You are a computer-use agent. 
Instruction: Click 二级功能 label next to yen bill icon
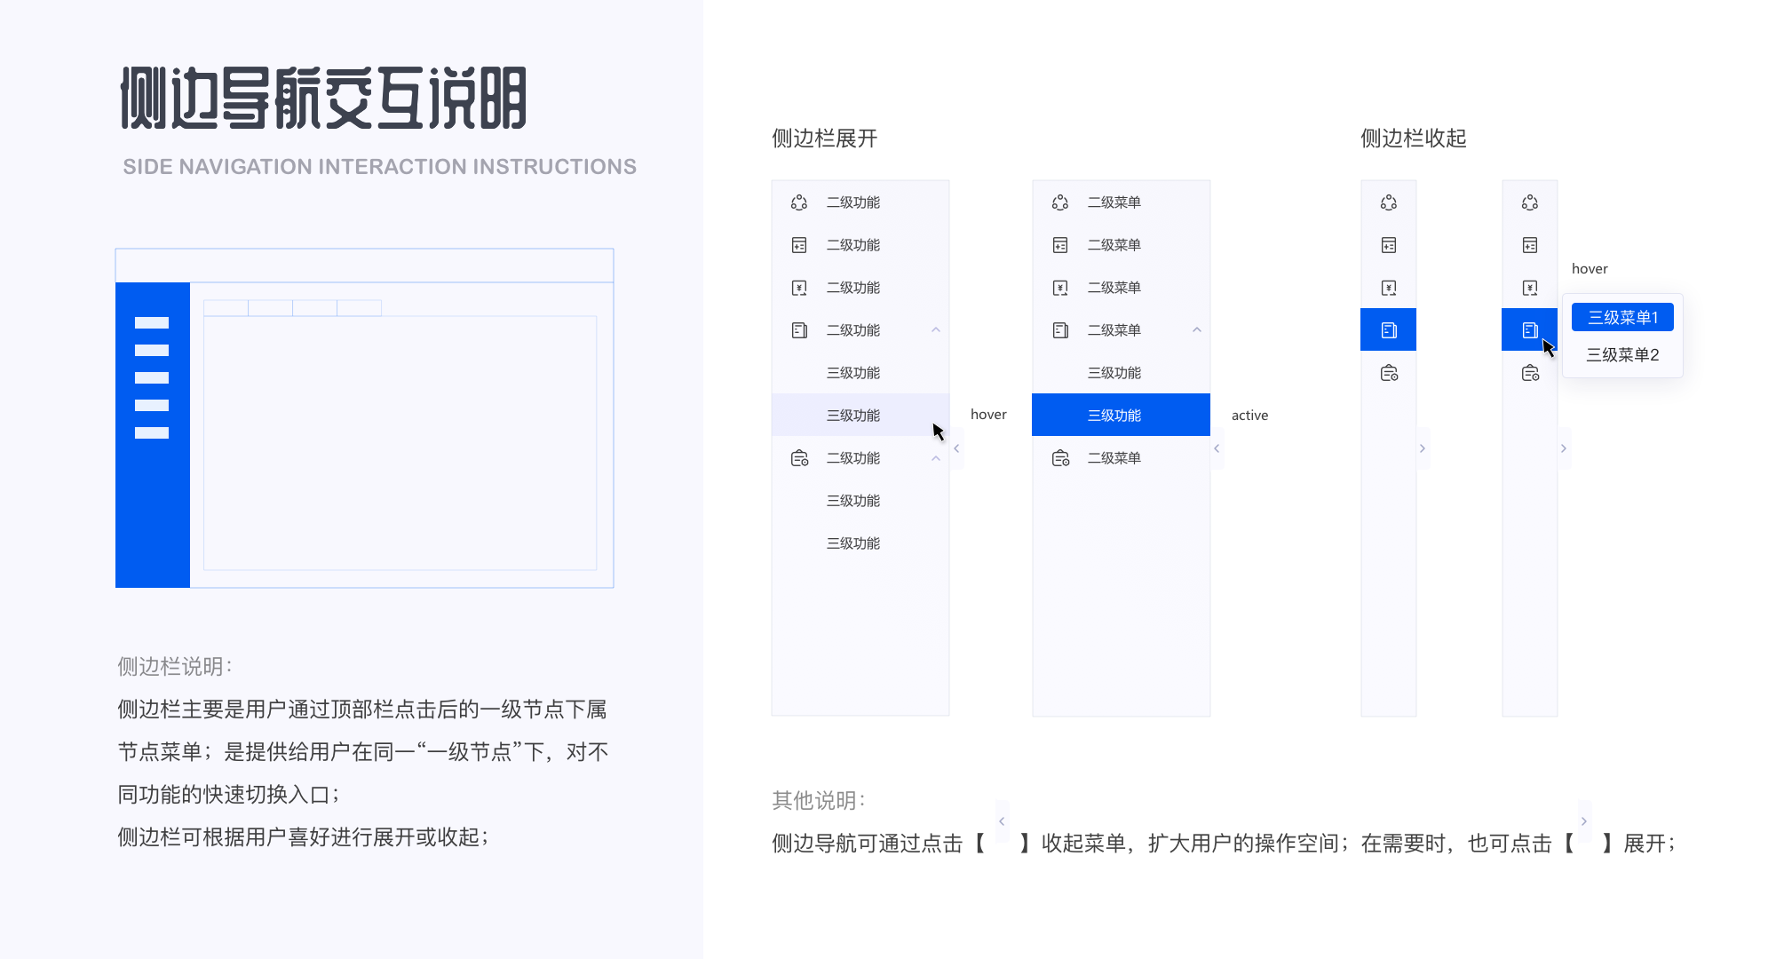(x=853, y=288)
